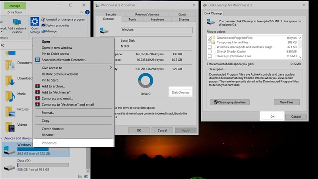Click OK in Disk Cleanup dialog
This screenshot has height=179, width=318.
(x=272, y=117)
